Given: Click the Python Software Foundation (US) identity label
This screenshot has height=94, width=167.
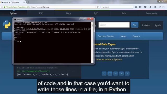Looking at the screenshot, I should coord(18,7).
